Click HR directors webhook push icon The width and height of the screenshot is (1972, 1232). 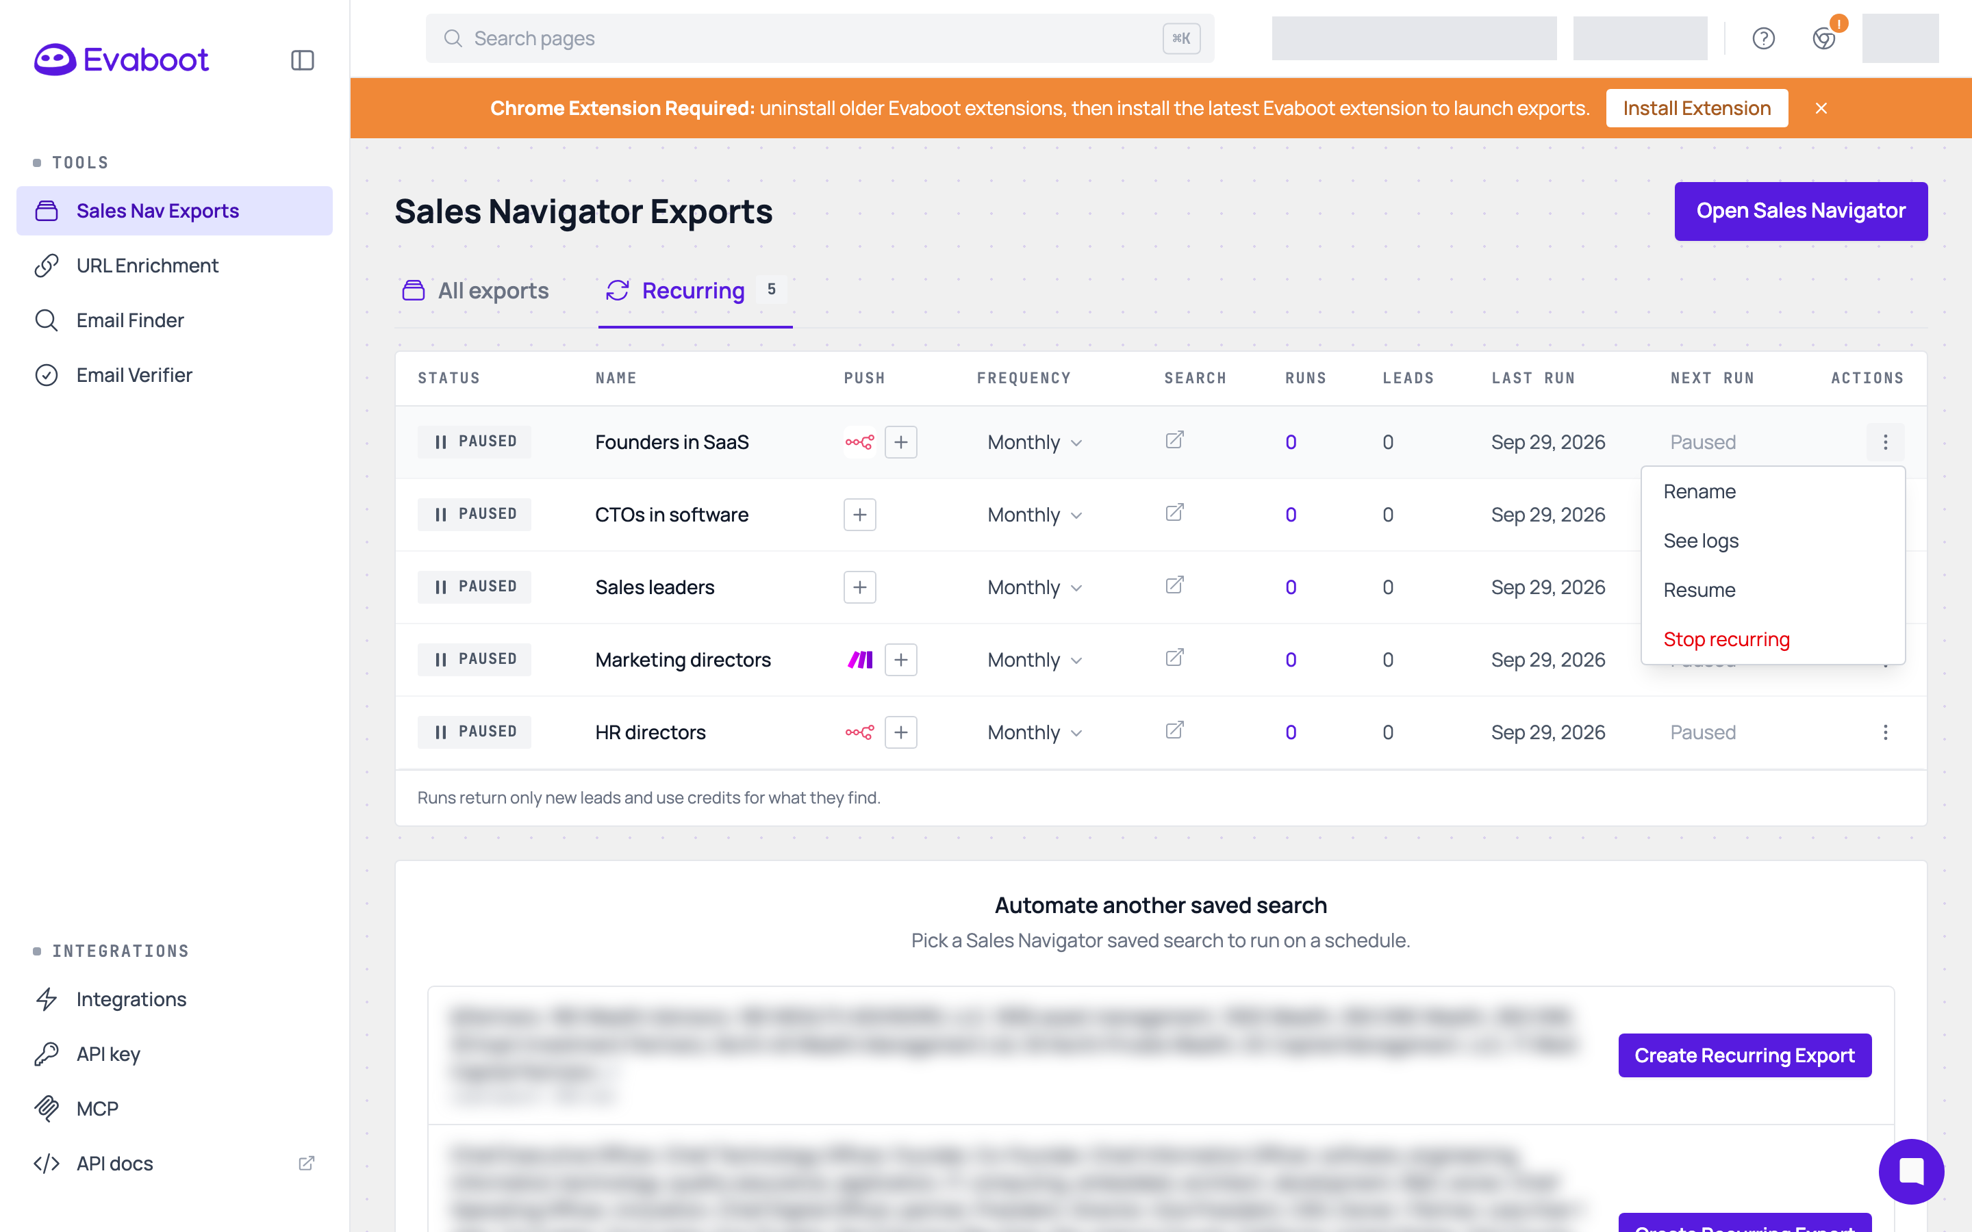[x=860, y=732]
